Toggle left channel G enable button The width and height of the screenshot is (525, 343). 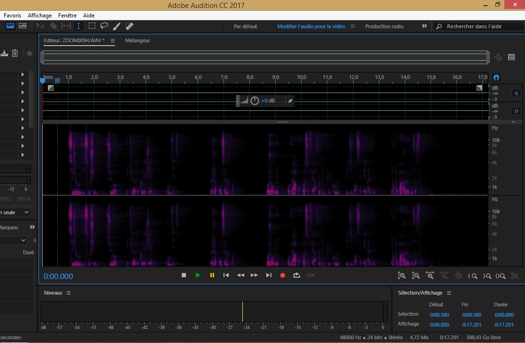click(x=516, y=93)
